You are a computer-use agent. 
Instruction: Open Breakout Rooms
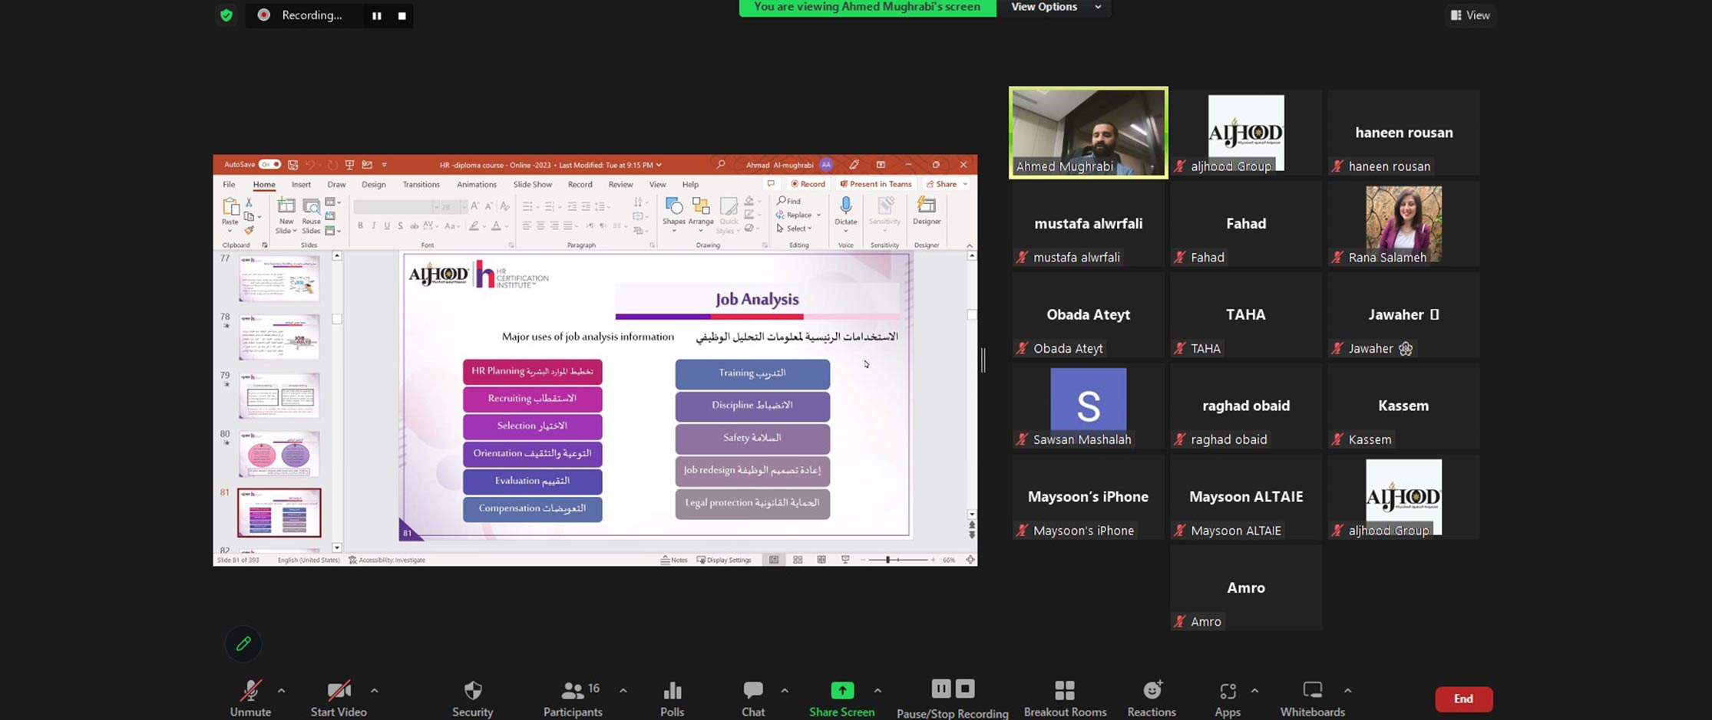tap(1065, 698)
